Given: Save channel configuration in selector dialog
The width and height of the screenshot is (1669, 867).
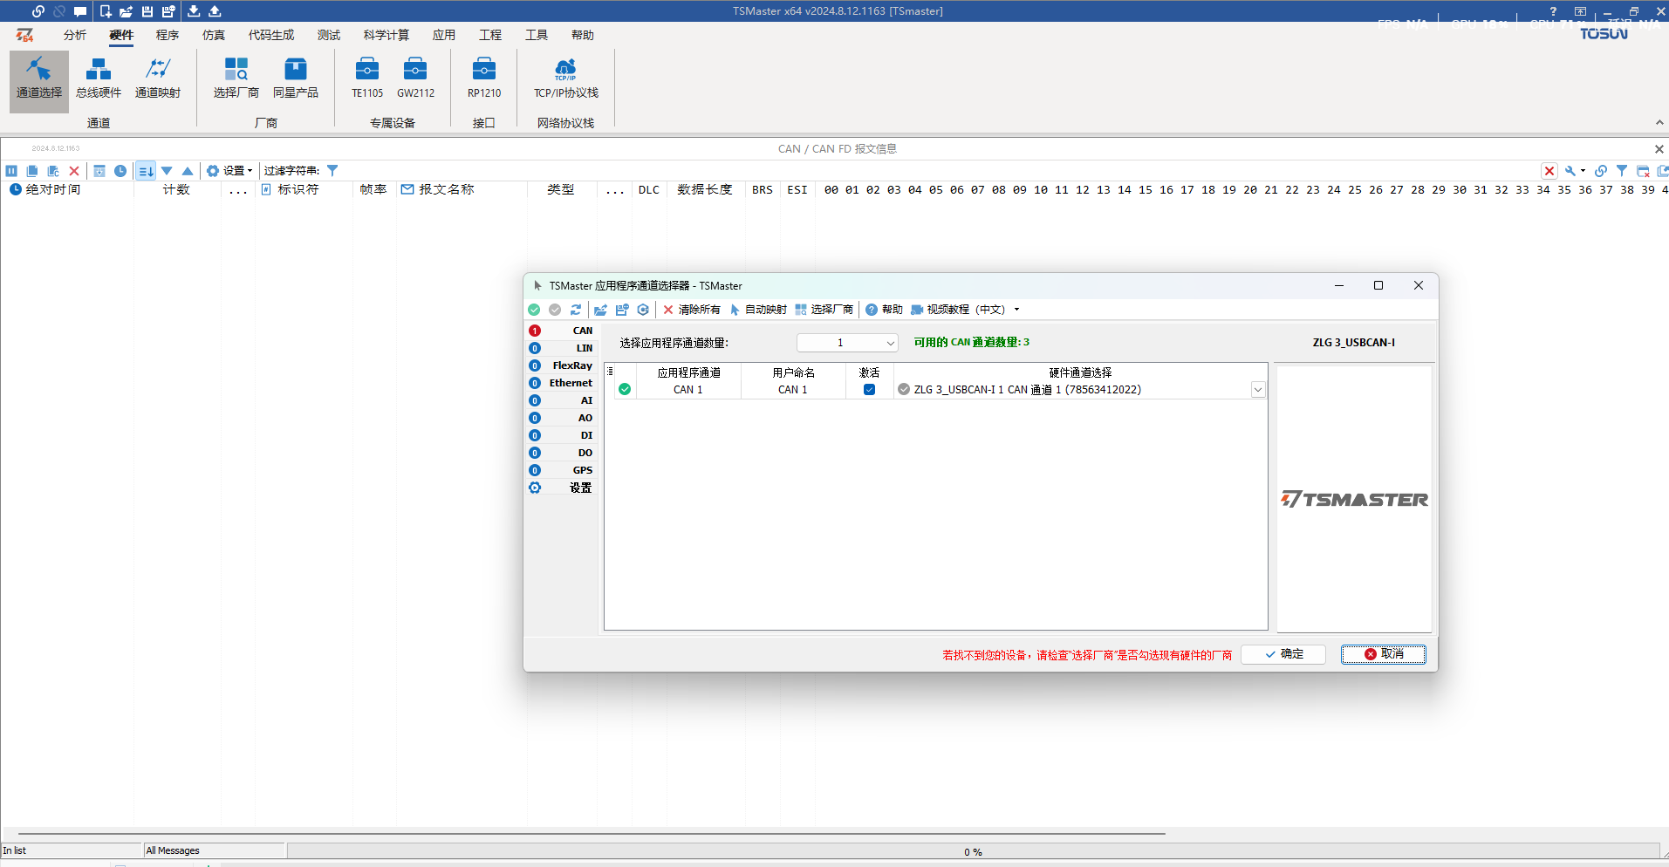Looking at the screenshot, I should (622, 310).
